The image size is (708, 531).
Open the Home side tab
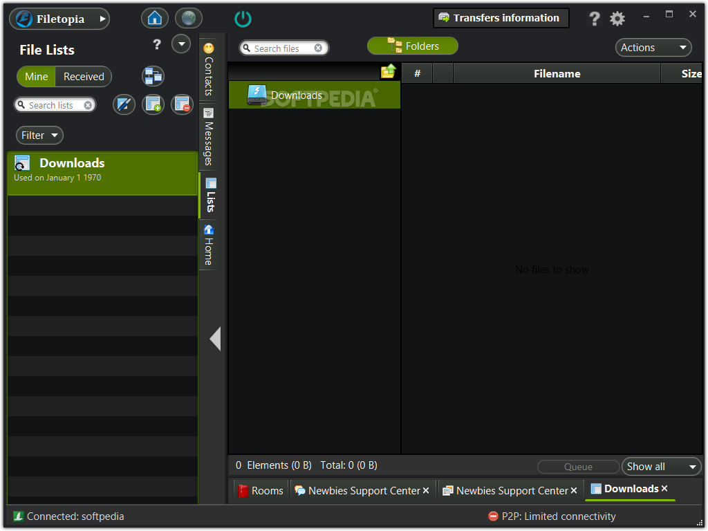tap(209, 245)
